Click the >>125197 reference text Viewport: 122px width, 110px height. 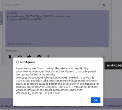[x=12, y=13]
